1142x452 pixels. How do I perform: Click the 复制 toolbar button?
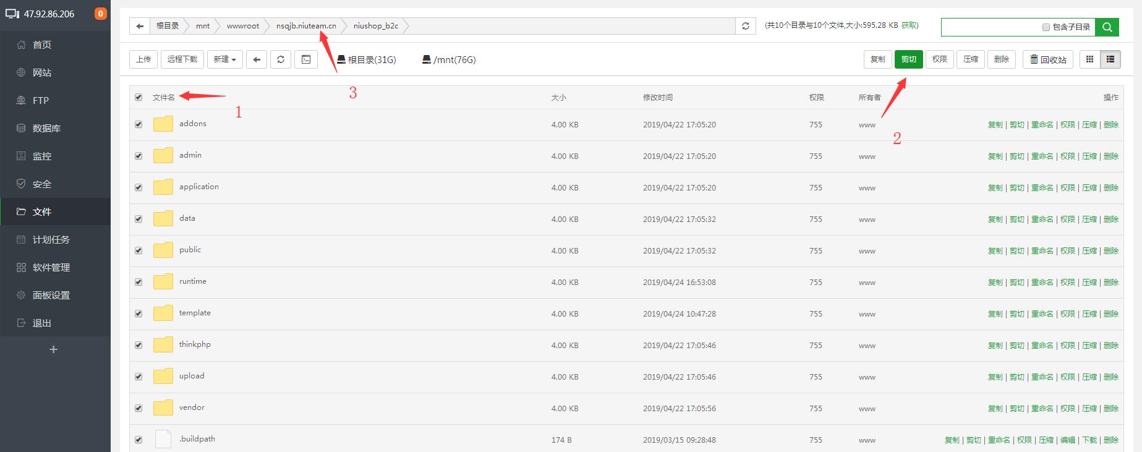point(878,59)
